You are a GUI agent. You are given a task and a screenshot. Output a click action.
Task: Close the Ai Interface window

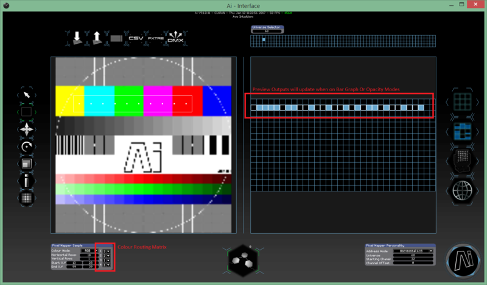point(475,4)
